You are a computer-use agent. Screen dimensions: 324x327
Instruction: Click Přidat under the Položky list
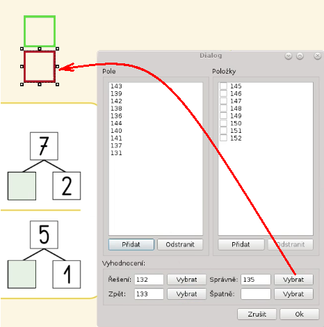click(x=241, y=244)
